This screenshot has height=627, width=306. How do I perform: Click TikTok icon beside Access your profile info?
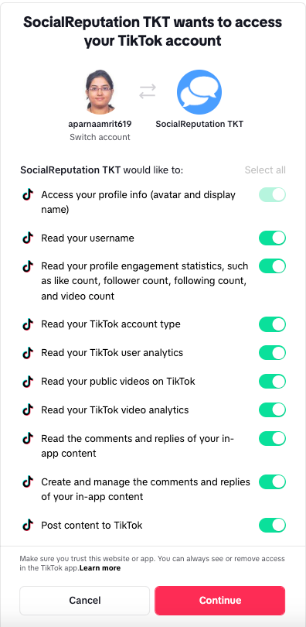point(28,195)
